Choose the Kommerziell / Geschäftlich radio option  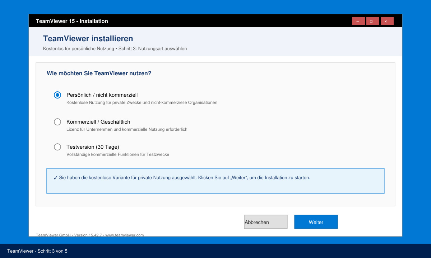click(x=57, y=122)
